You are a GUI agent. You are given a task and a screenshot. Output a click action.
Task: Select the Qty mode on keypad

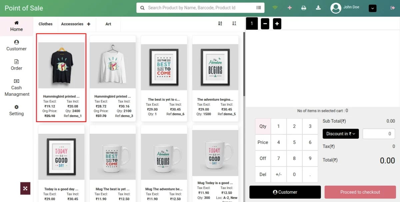click(x=263, y=126)
